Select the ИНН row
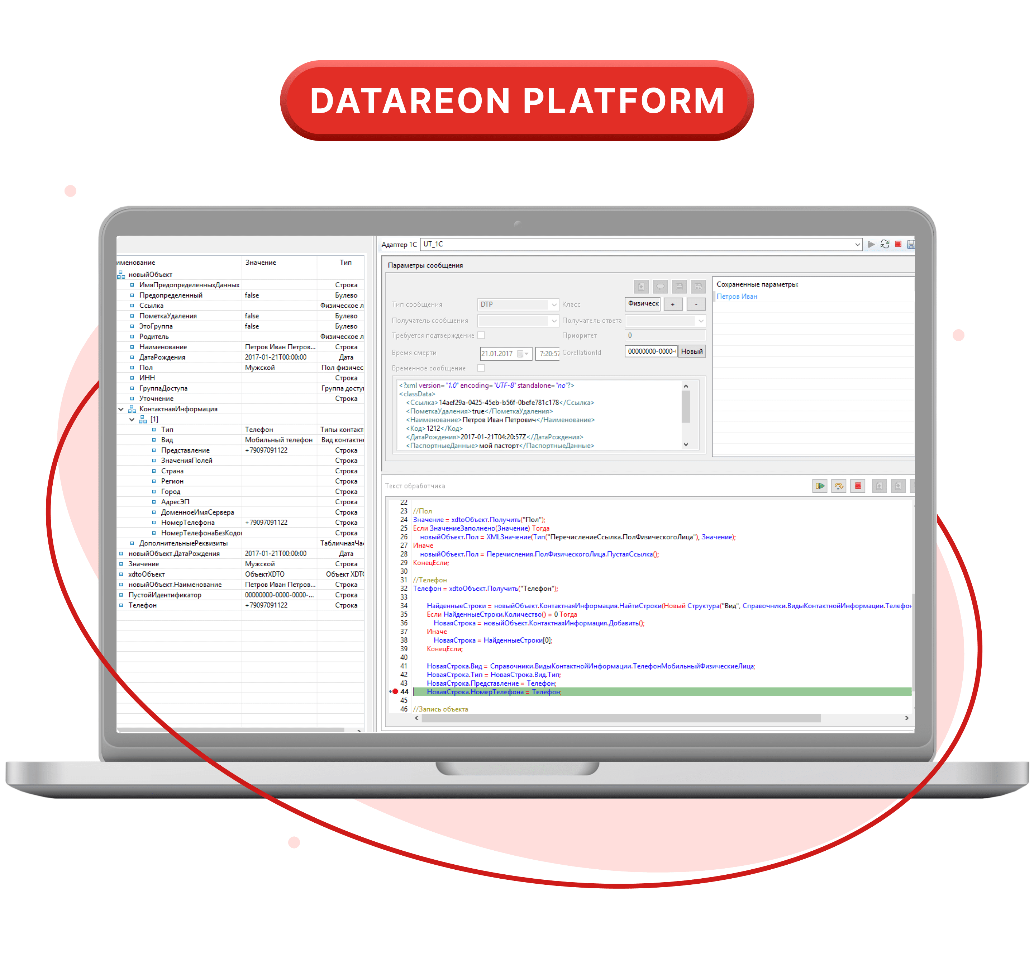Screen dimensions: 1034x964 (240, 378)
